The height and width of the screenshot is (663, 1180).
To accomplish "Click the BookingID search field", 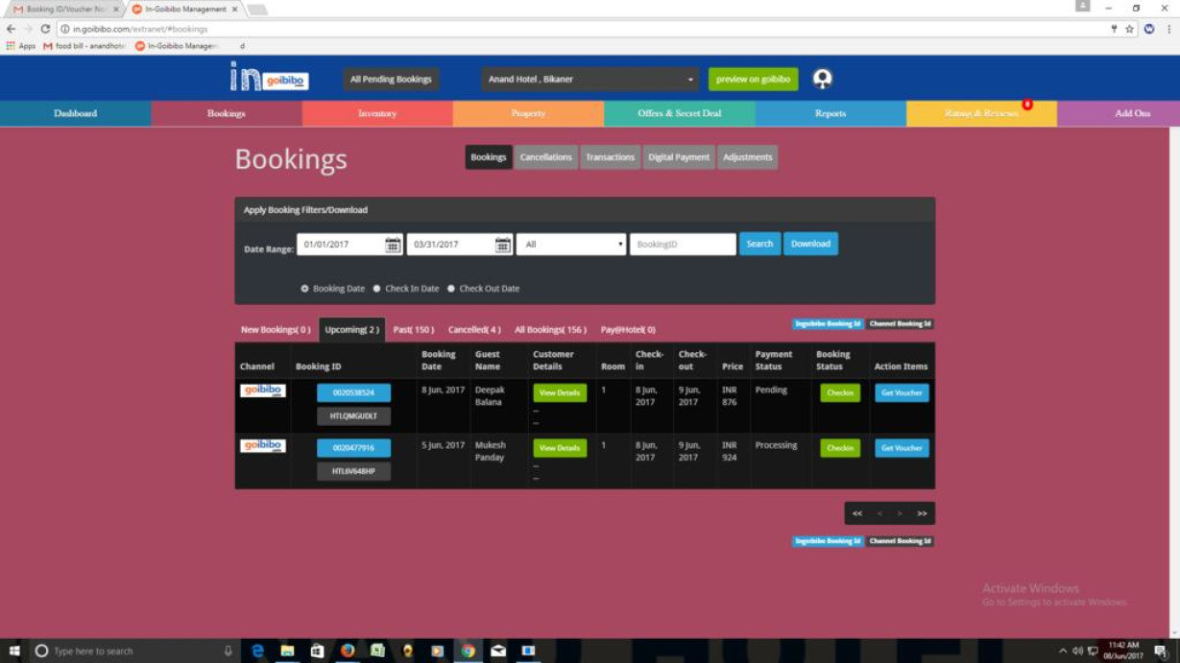I will [x=683, y=245].
